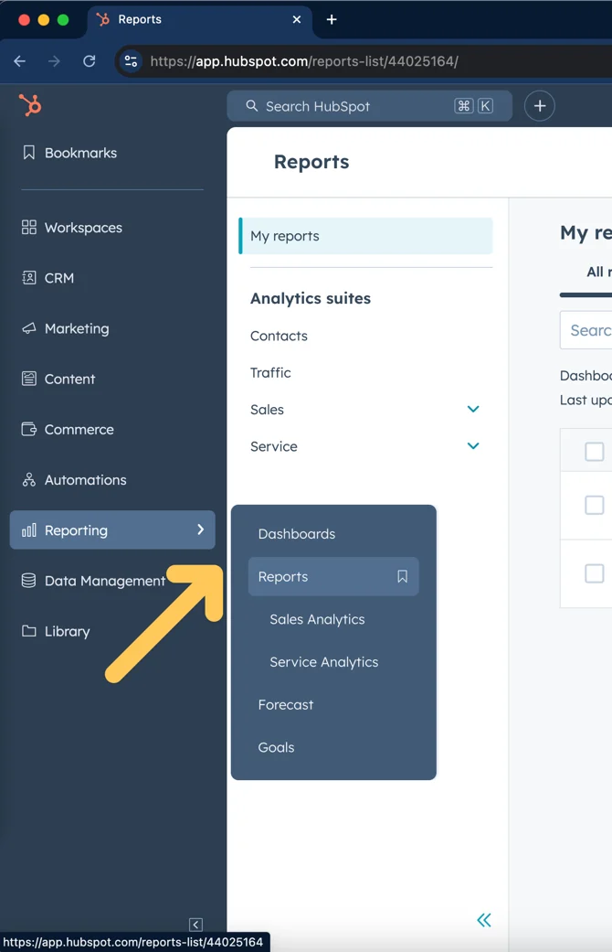Open Bookmarks in the sidebar

pos(69,153)
